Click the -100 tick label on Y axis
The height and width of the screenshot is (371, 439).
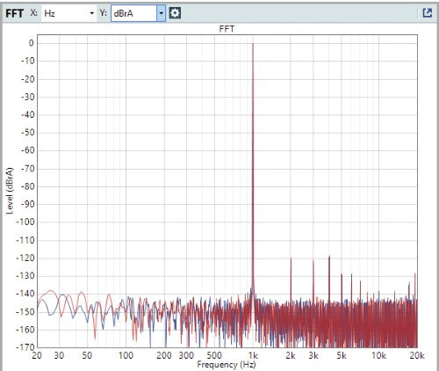(x=25, y=222)
